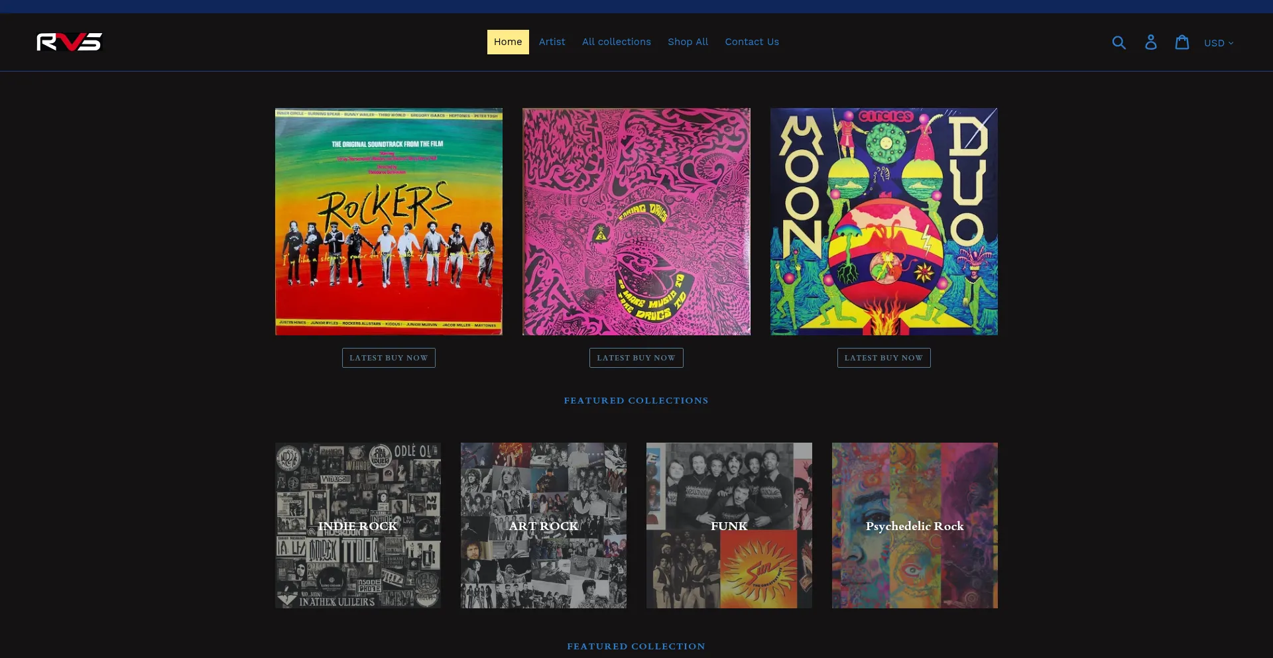Open the Moon Duo Circles album cover
The height and width of the screenshot is (658, 1273).
(884, 221)
